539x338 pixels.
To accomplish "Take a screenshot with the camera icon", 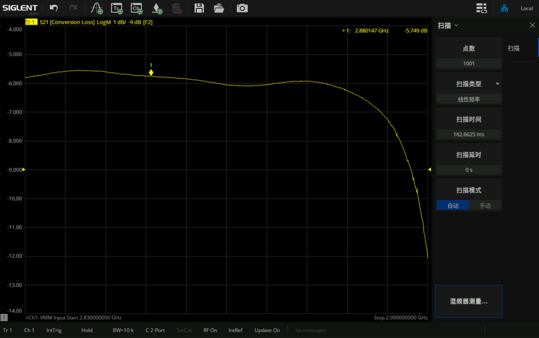I will [242, 8].
